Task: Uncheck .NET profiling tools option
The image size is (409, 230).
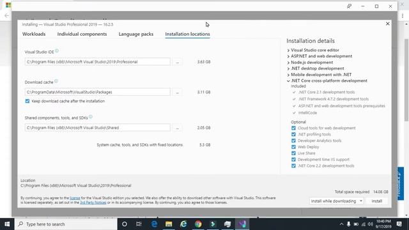Action: (x=293, y=134)
